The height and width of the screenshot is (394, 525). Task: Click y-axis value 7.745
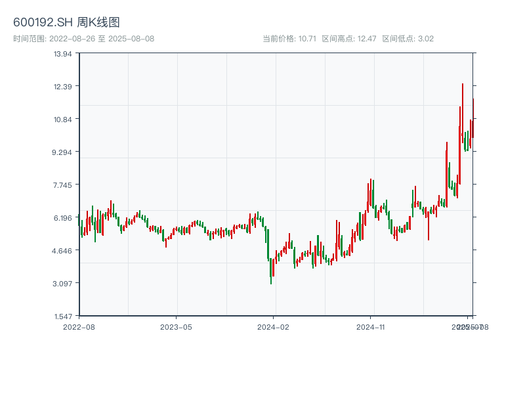pyautogui.click(x=62, y=185)
